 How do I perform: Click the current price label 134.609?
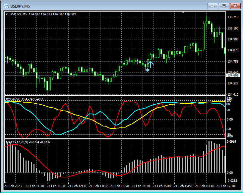[233, 75]
